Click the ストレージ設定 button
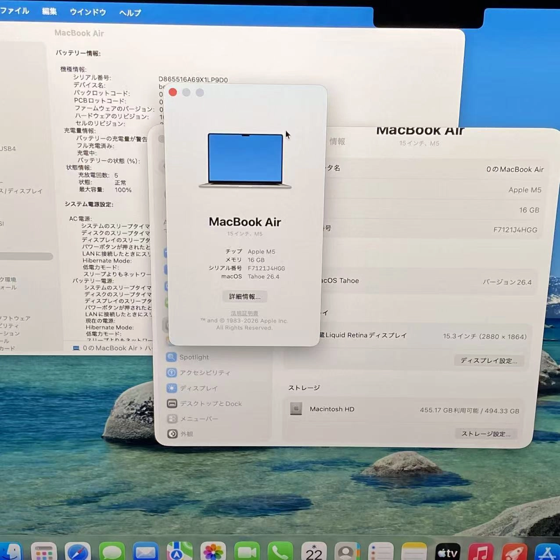Screen dimensions: 560x560 click(x=486, y=434)
